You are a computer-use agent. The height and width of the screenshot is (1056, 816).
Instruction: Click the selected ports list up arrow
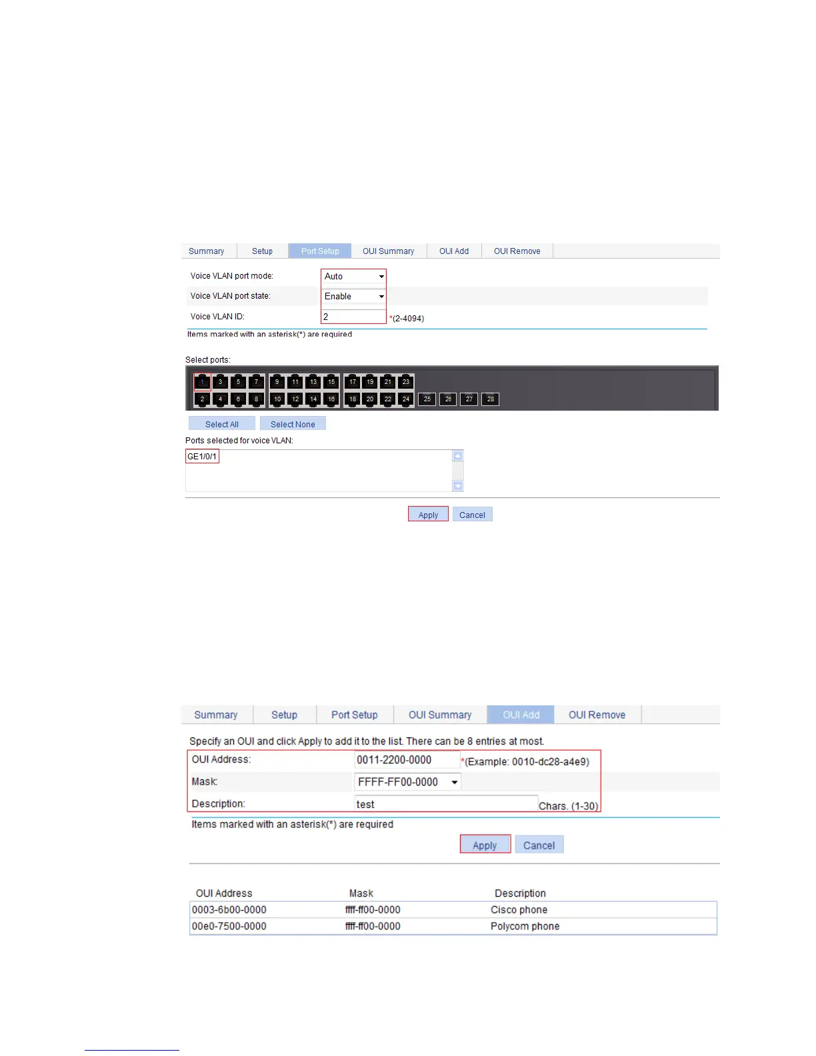pyautogui.click(x=458, y=456)
